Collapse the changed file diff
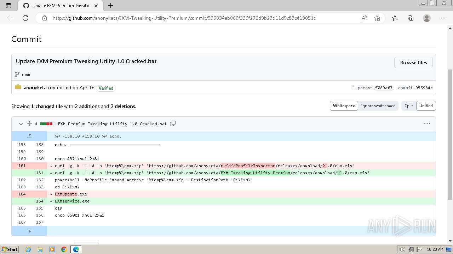This screenshot has width=453, height=254. (x=21, y=124)
